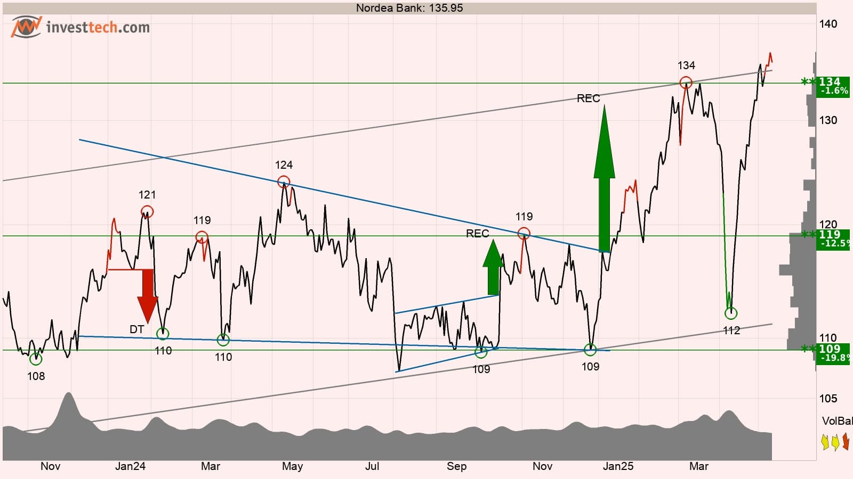Select the red circle at 134 peak
853x479 pixels.
(x=686, y=82)
